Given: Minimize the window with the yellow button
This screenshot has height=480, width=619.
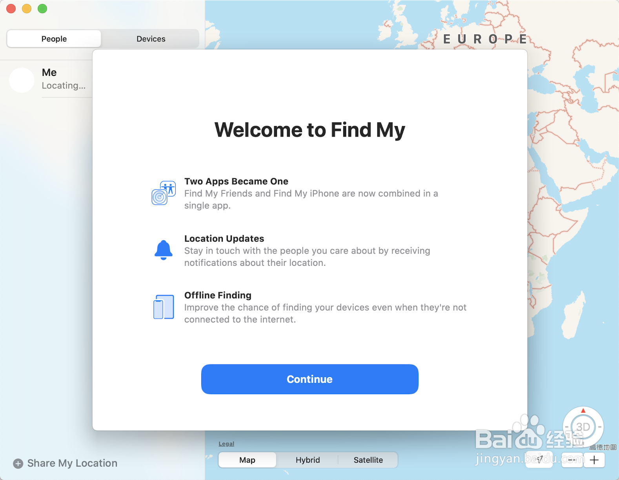Looking at the screenshot, I should click(x=27, y=9).
